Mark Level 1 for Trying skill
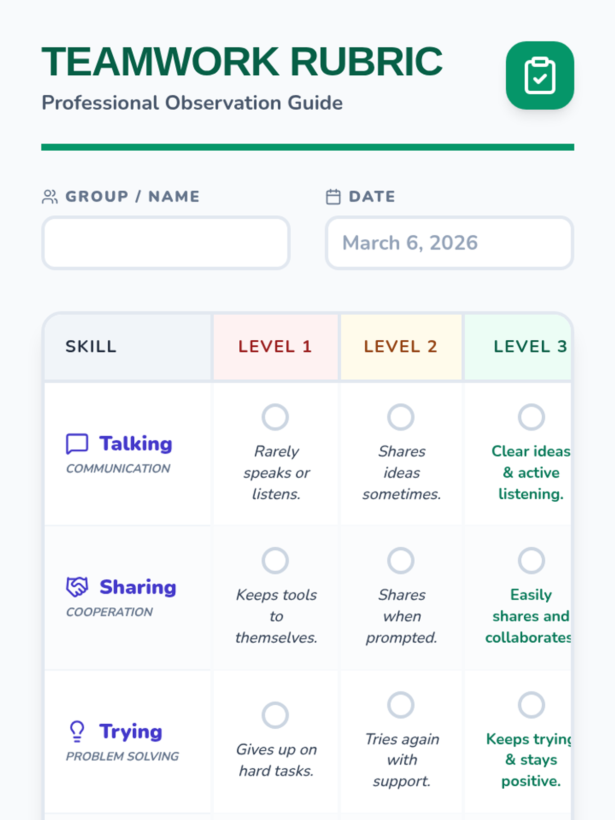615x820 pixels. coord(275,715)
